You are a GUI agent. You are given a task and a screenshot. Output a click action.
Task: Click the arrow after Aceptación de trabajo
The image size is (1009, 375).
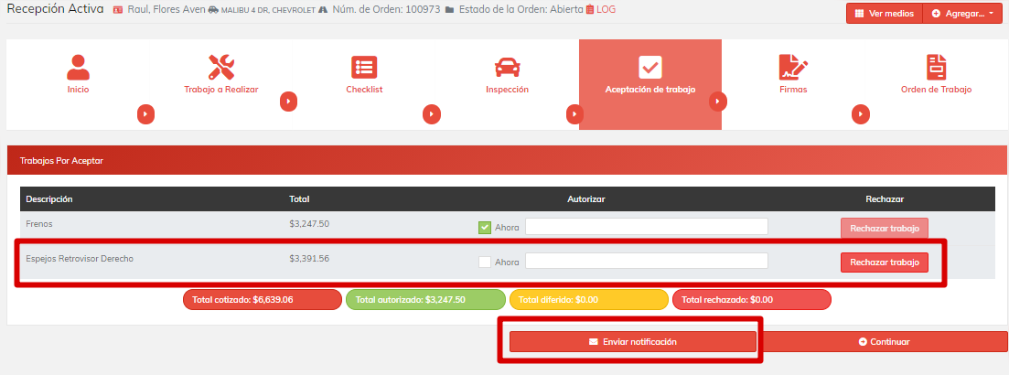718,101
